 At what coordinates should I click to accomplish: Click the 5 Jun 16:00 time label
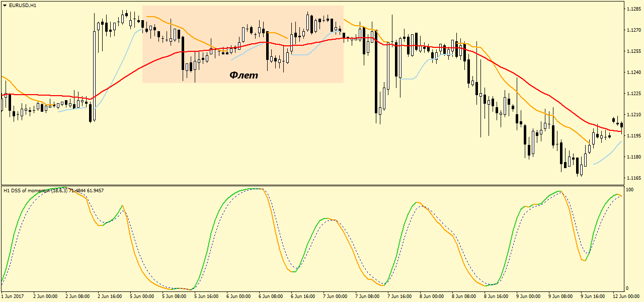(x=206, y=296)
